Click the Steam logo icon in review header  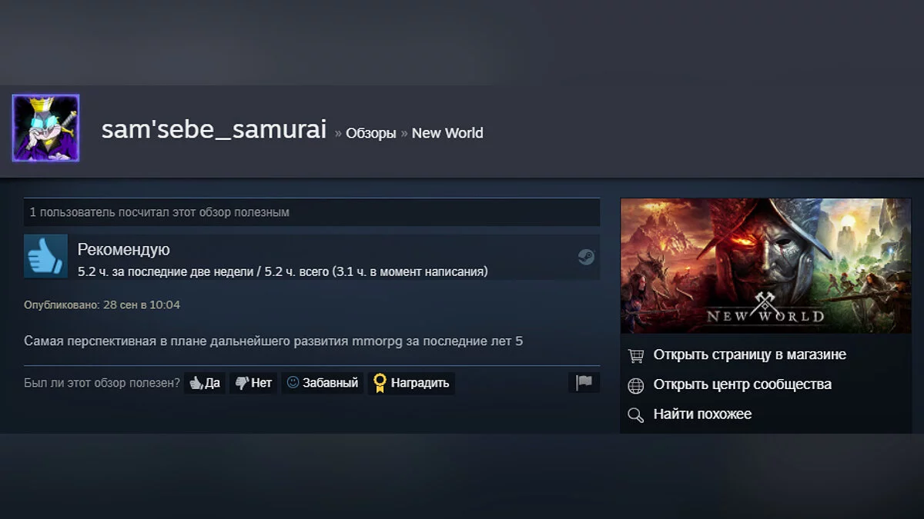coord(586,257)
